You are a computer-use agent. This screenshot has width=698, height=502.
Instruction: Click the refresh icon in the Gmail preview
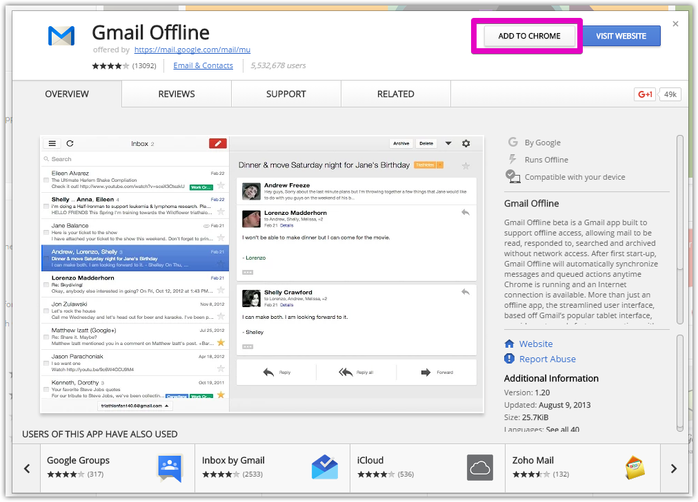click(x=70, y=143)
